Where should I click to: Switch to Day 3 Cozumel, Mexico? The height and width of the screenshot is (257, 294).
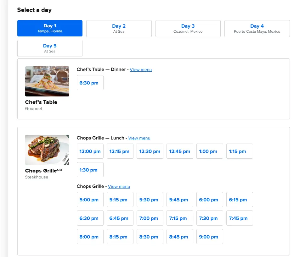[188, 28]
